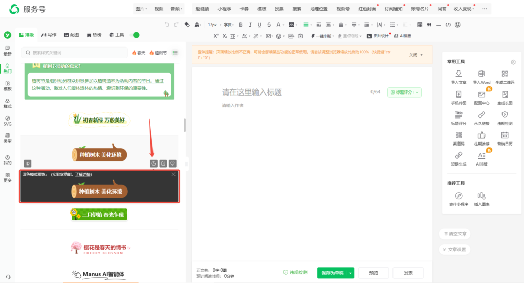Toggle the list view icon beside 植树节
Image resolution: width=524 pixels, height=283 pixels.
[175, 53]
